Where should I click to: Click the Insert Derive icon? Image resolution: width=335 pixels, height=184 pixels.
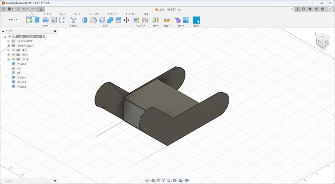pyautogui.click(x=178, y=20)
